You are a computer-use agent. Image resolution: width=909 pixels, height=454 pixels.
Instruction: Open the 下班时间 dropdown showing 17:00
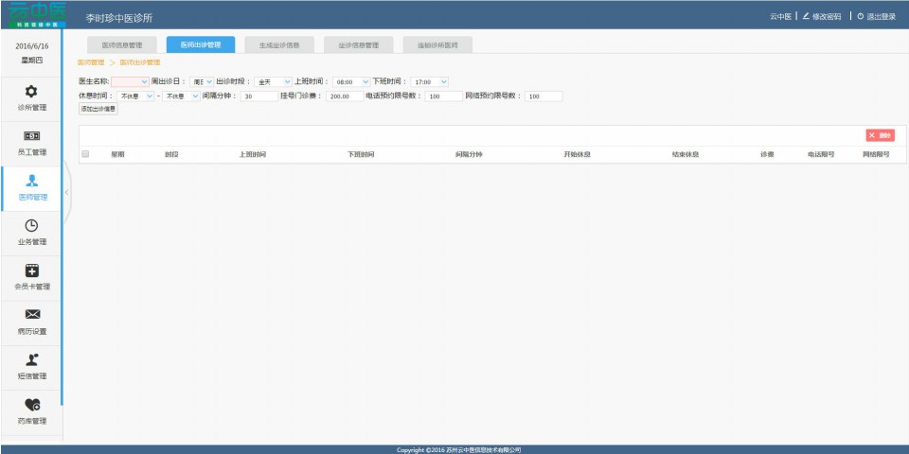pyautogui.click(x=430, y=82)
